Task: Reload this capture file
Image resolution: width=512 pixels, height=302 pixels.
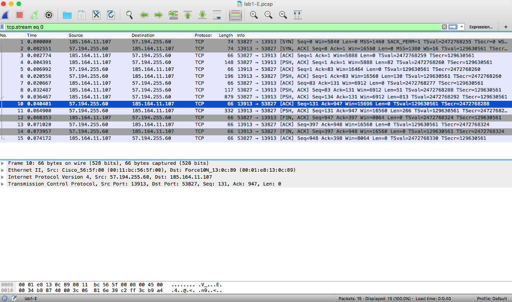Action: (111, 15)
